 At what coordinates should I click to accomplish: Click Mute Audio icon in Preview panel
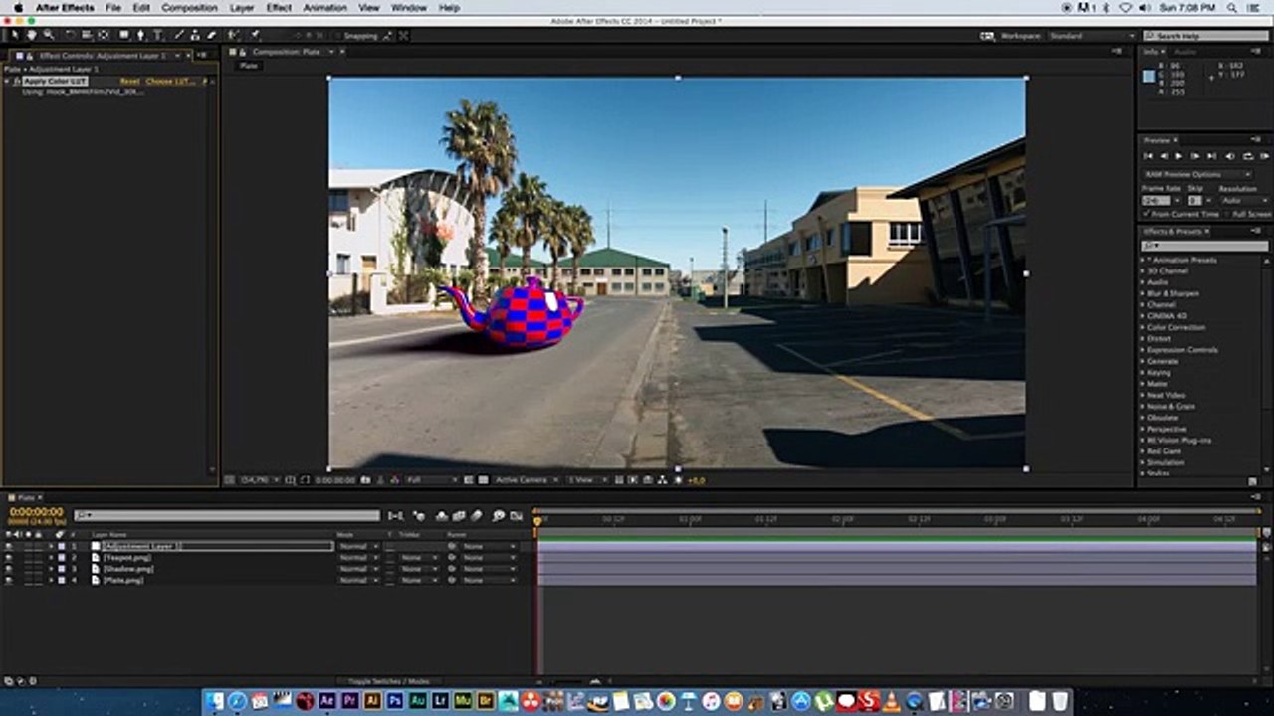tap(1230, 156)
